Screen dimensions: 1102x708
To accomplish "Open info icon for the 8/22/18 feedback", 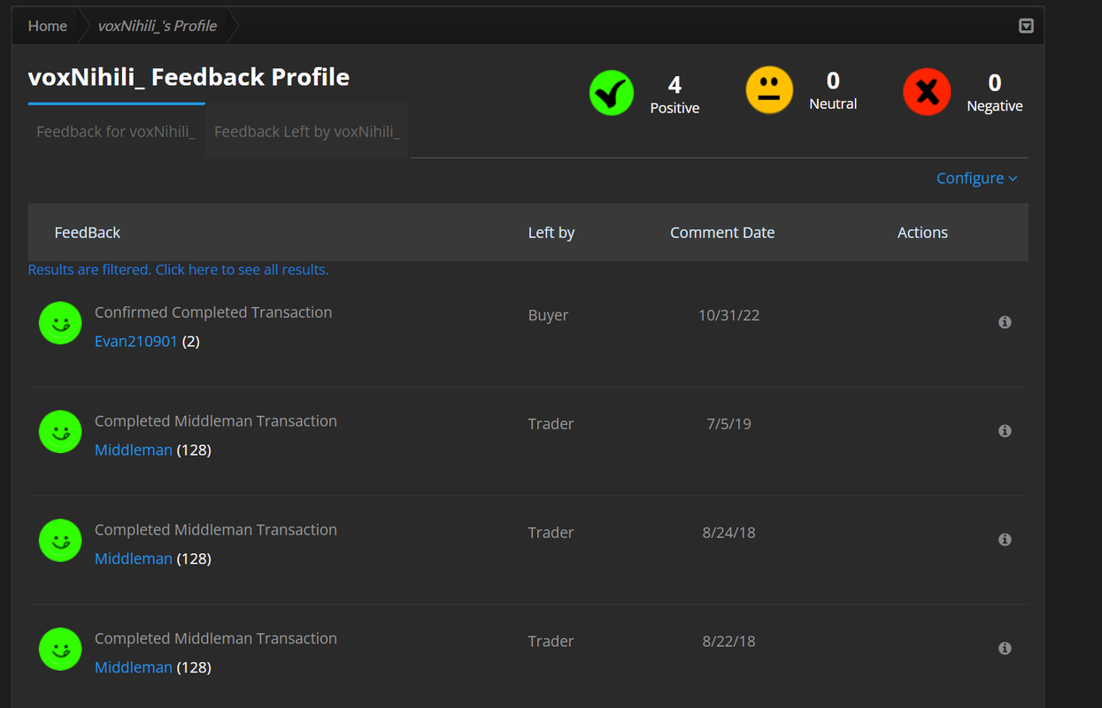I will pyautogui.click(x=1005, y=649).
